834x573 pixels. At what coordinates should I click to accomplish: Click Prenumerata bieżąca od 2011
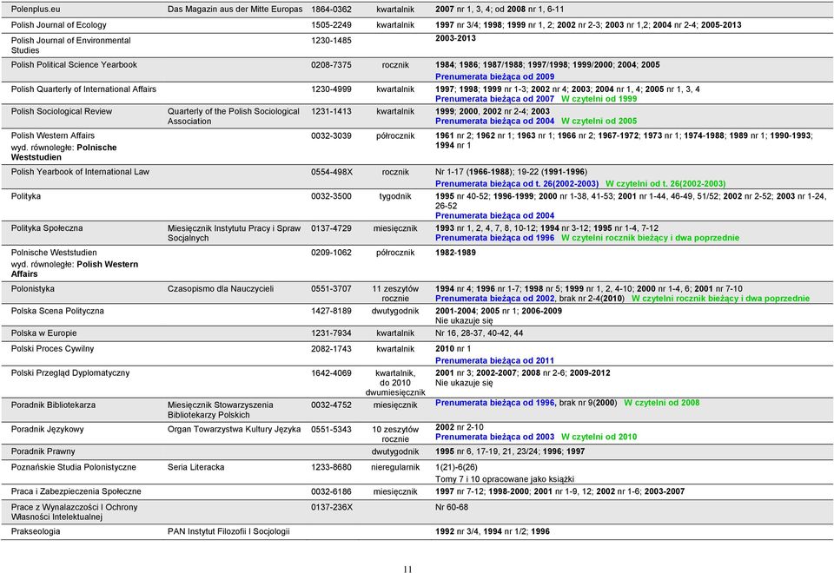(x=494, y=361)
